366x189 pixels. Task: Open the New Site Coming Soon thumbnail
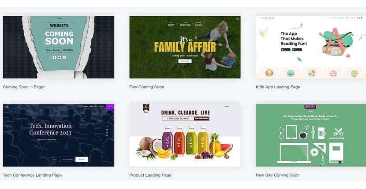pyautogui.click(x=311, y=135)
